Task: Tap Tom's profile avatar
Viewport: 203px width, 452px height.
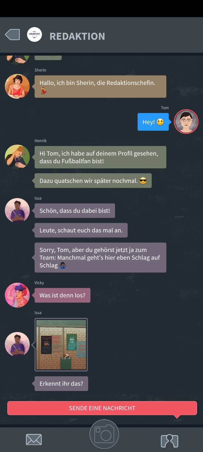Action: click(x=186, y=121)
